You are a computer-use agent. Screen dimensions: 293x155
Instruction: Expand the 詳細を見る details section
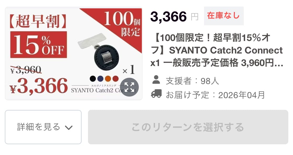click(x=43, y=127)
